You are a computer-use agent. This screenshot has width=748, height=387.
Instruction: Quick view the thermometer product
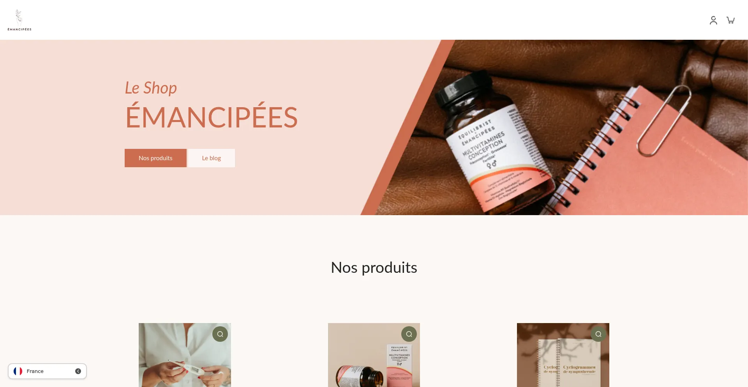[x=220, y=334]
